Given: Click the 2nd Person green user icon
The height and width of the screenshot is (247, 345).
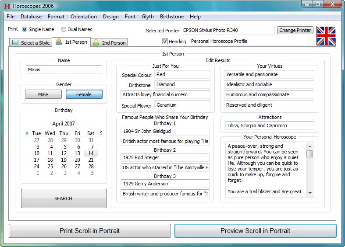Looking at the screenshot, I should [x=96, y=42].
